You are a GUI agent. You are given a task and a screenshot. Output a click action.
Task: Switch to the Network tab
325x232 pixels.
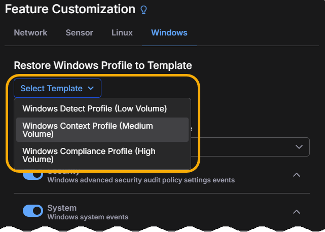coord(30,33)
